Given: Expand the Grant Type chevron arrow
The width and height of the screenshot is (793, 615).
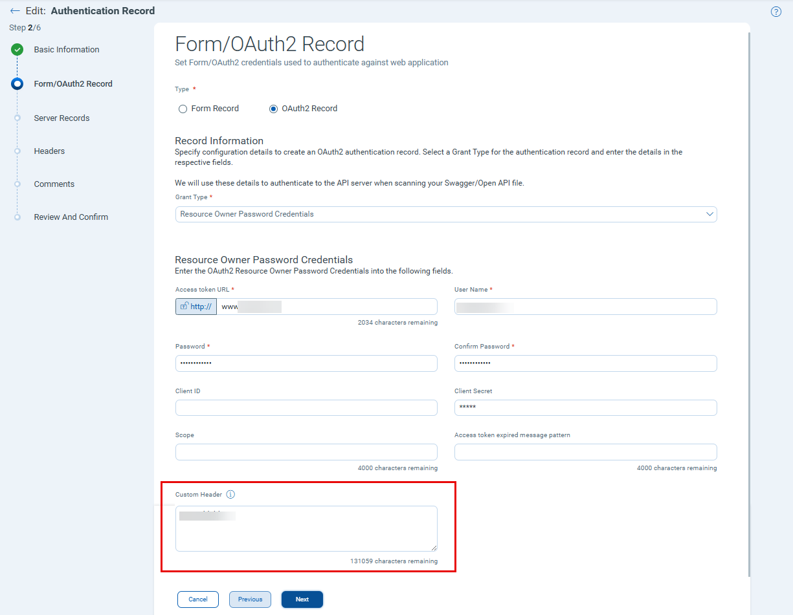Looking at the screenshot, I should tap(709, 214).
